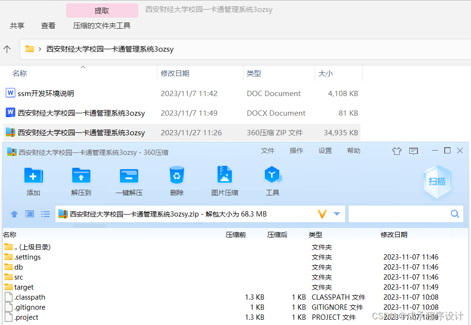Open the src folder in the archive list
Viewport: 471px width, 325px height.
click(x=17, y=277)
